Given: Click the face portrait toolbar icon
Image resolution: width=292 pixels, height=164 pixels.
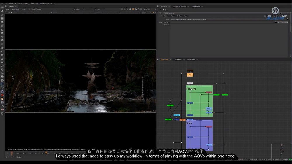Looking at the screenshot, I should pyautogui.click(x=2, y=99).
